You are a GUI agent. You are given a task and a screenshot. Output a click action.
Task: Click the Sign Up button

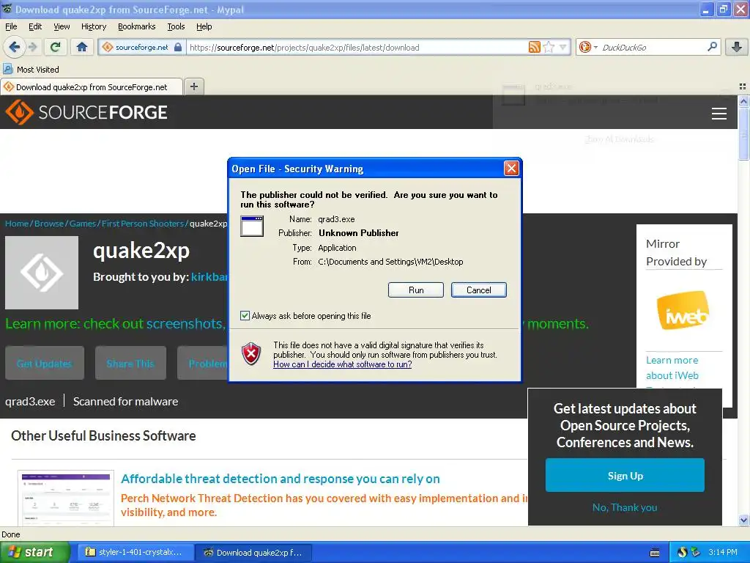(x=625, y=475)
